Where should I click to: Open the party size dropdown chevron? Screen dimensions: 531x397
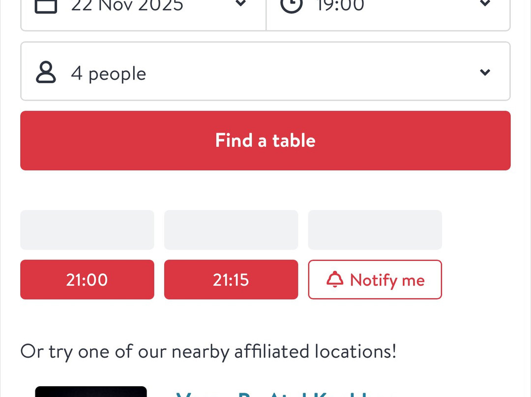pyautogui.click(x=485, y=72)
